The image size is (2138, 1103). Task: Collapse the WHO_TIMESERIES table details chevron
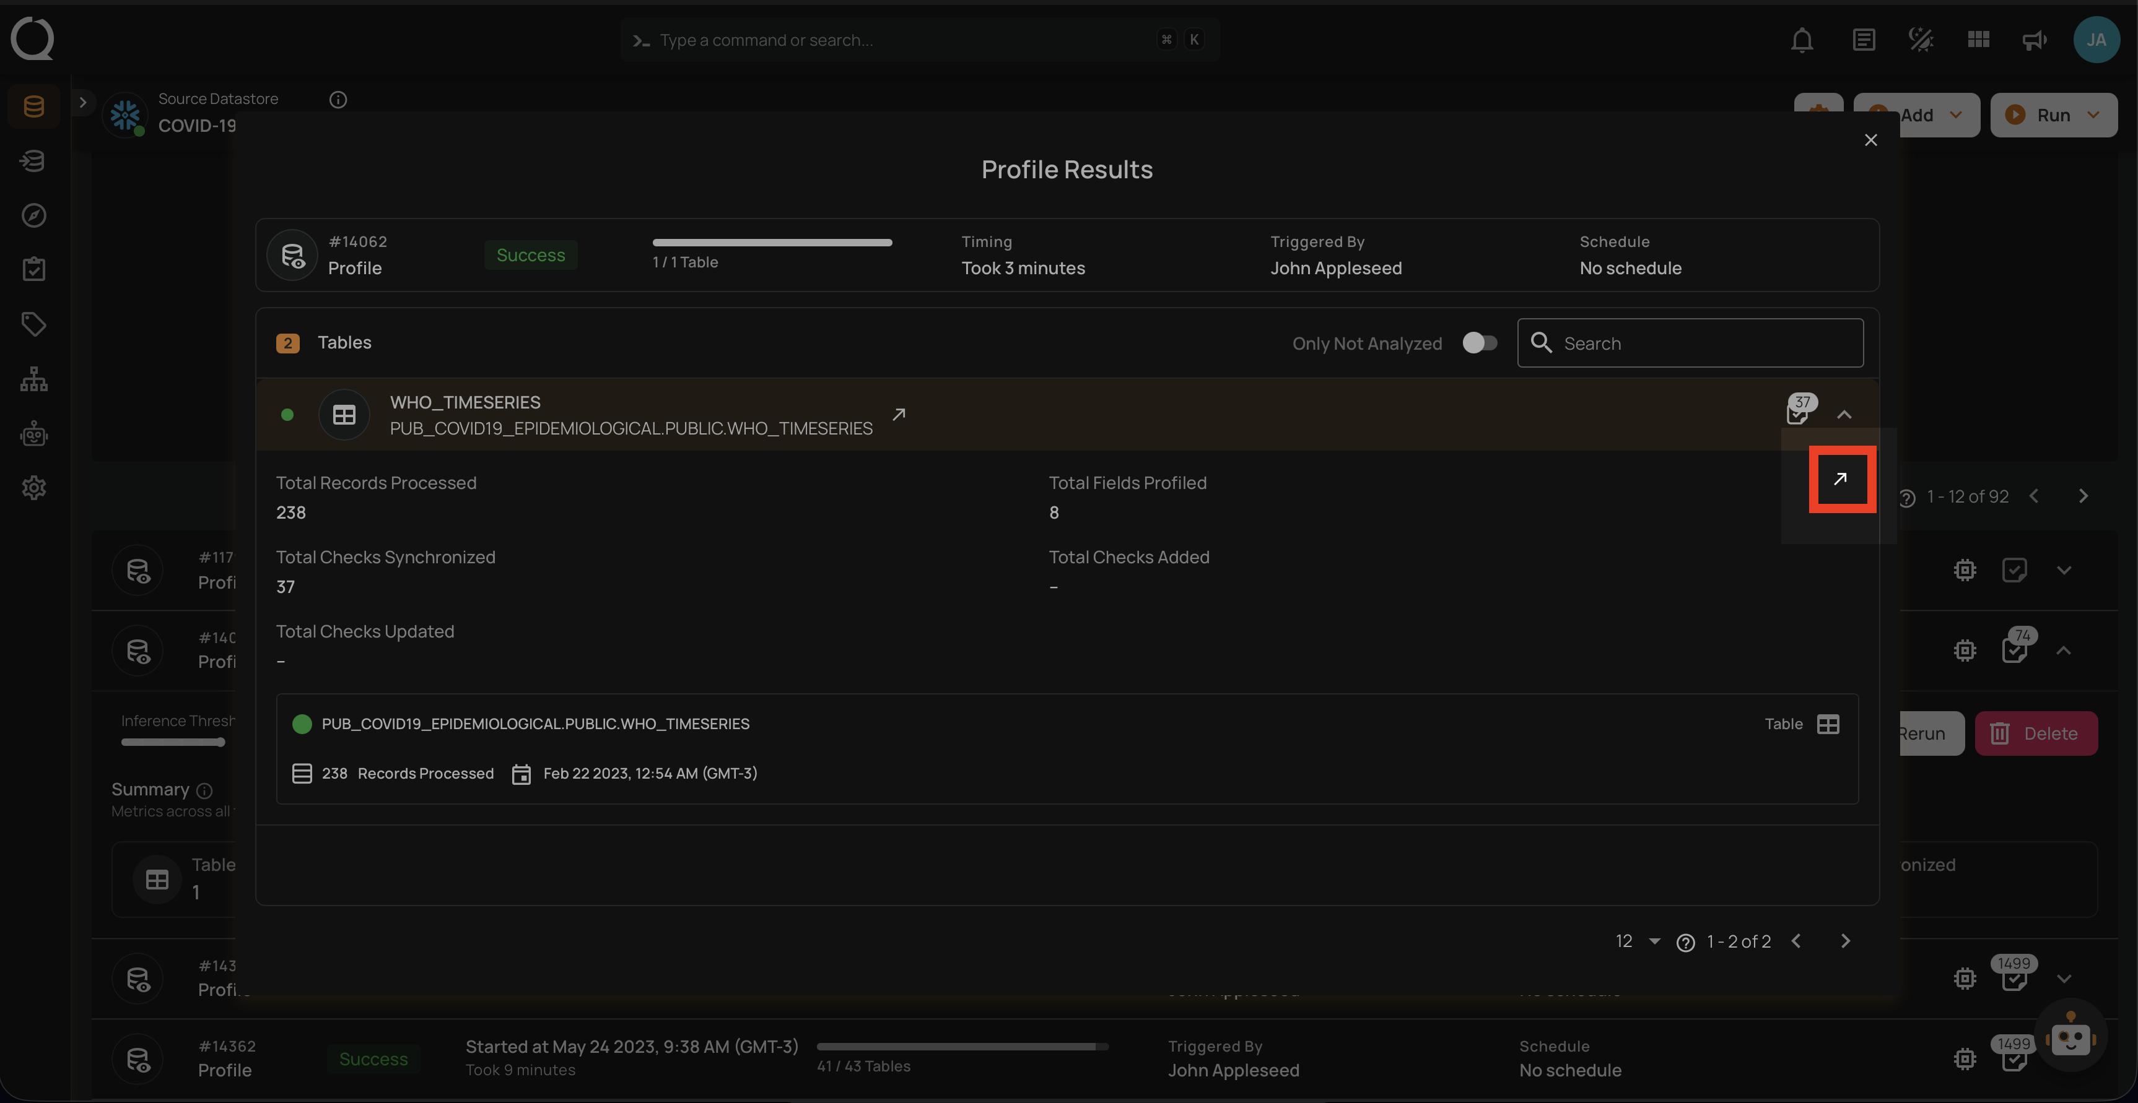[1846, 415]
